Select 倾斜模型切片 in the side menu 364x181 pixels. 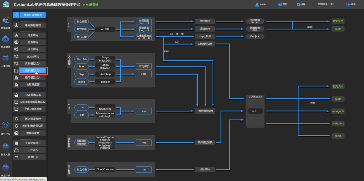(33, 70)
